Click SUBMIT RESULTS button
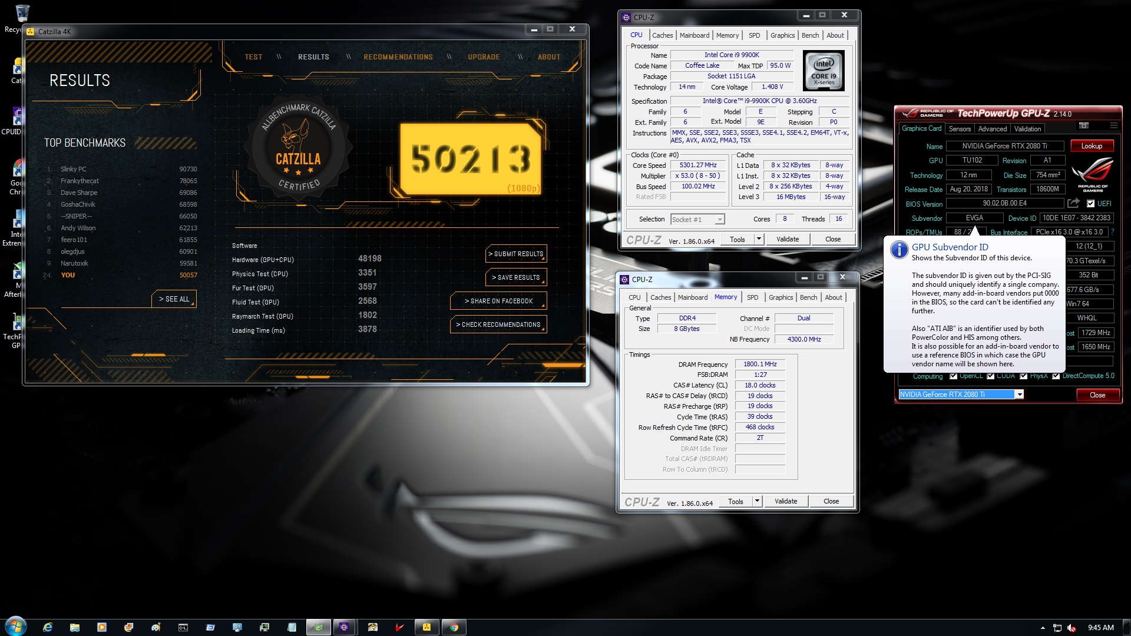The width and height of the screenshot is (1131, 636). (516, 254)
